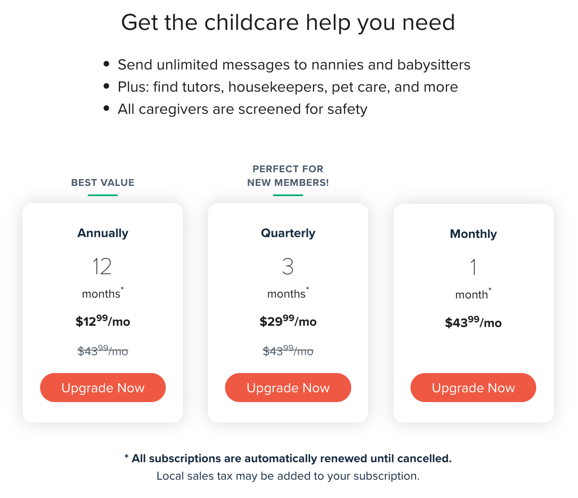The width and height of the screenshot is (578, 498).
Task: Click the caregivers screened for safety bullet
Action: click(x=242, y=109)
